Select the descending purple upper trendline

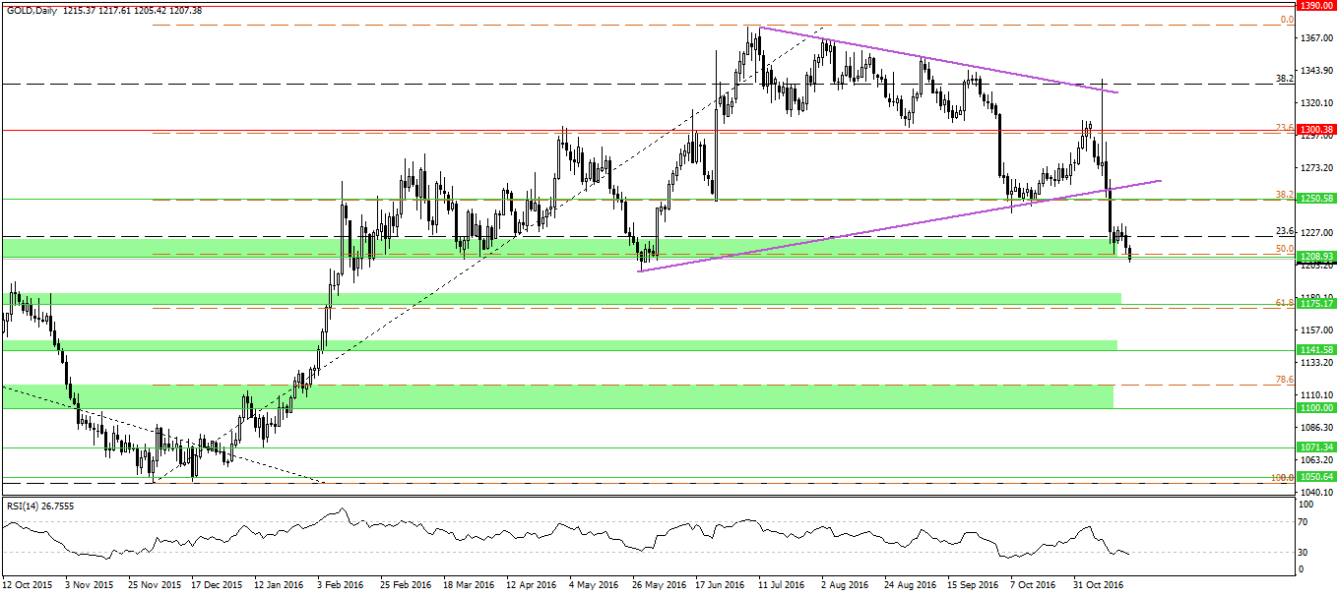[x=935, y=60]
